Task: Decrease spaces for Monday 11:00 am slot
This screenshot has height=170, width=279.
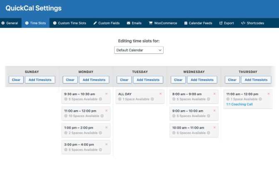Action: tap(66, 116)
